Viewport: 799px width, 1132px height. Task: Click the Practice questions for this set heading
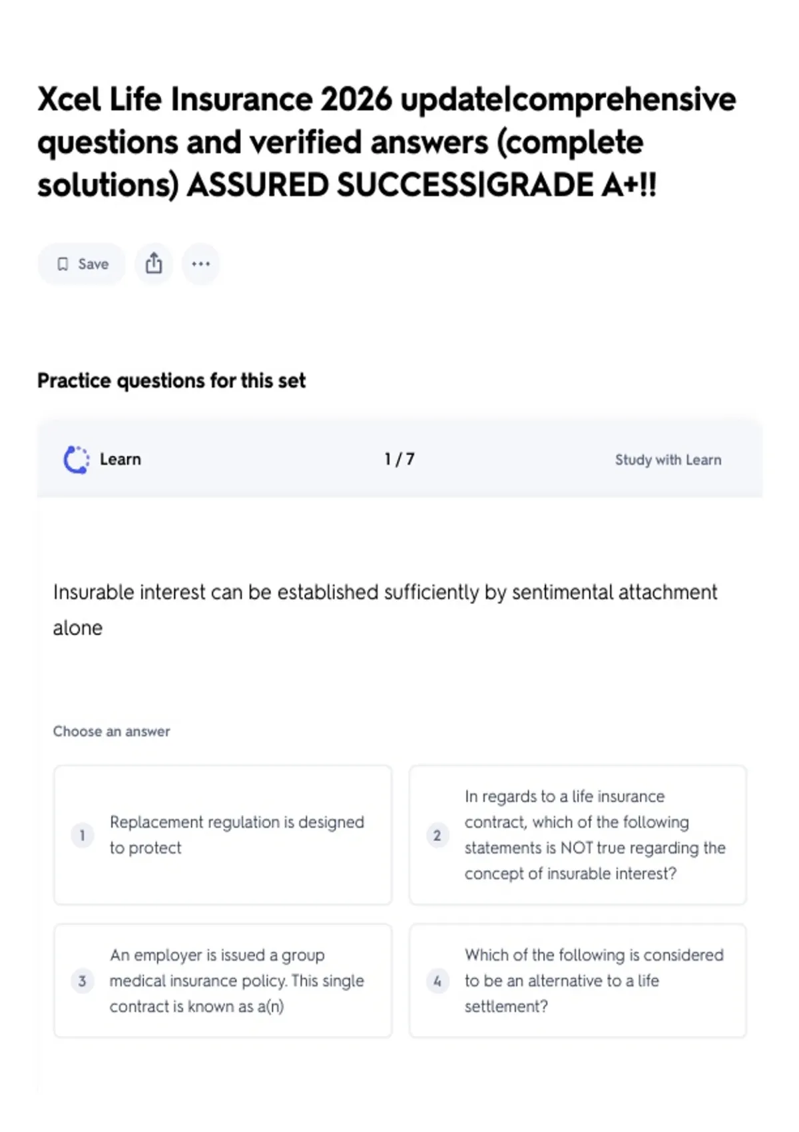tap(172, 381)
